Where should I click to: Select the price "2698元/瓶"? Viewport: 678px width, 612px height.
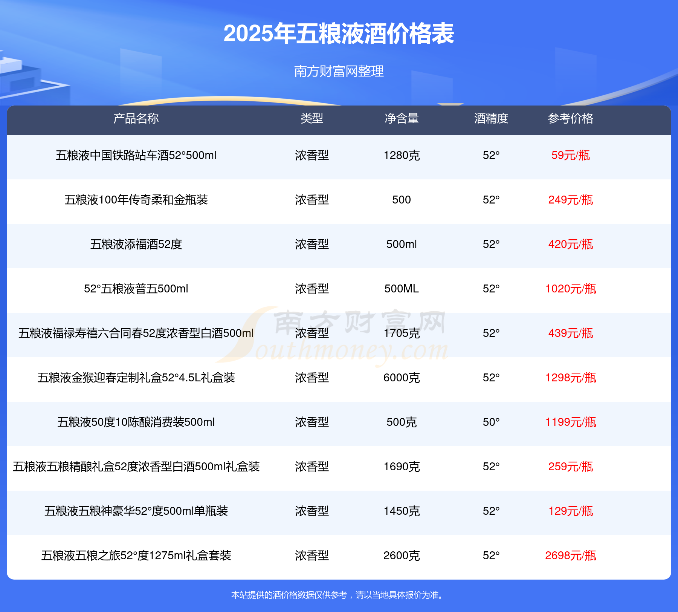point(571,555)
